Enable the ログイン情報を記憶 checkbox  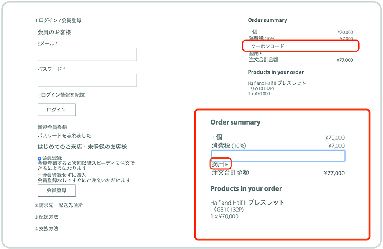tap(39, 95)
